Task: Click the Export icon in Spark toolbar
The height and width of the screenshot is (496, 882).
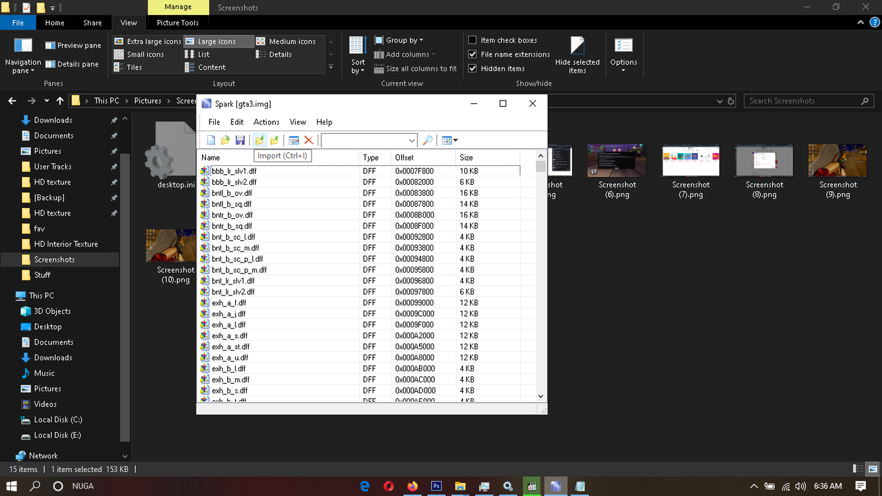Action: (274, 141)
